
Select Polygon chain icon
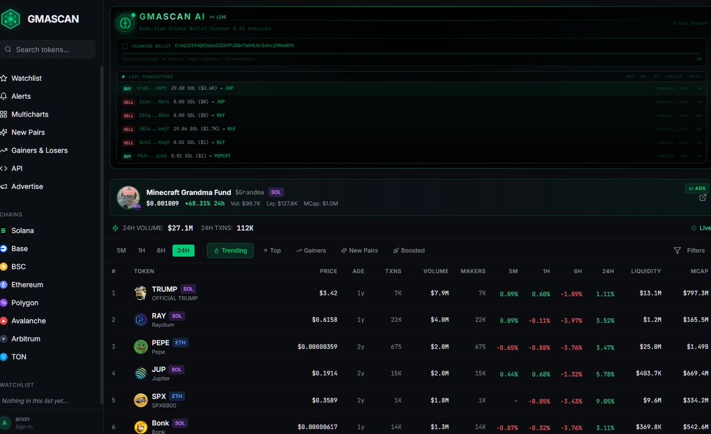coord(4,303)
